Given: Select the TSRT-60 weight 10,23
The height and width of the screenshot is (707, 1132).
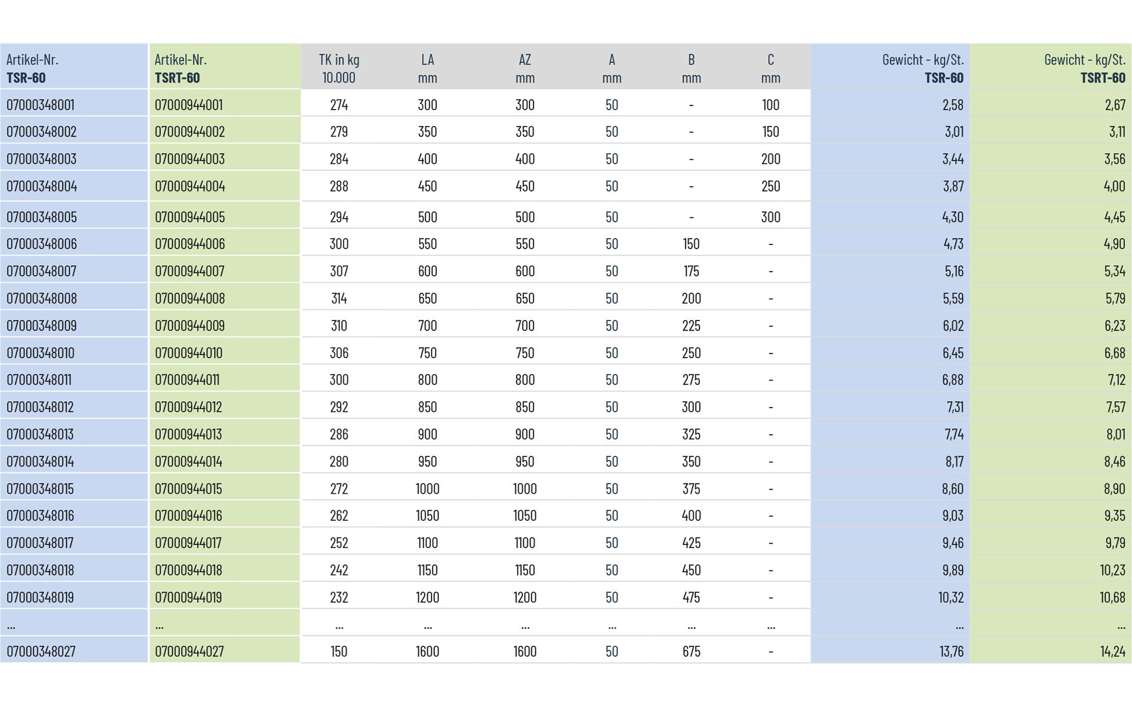Looking at the screenshot, I should [x=1113, y=570].
